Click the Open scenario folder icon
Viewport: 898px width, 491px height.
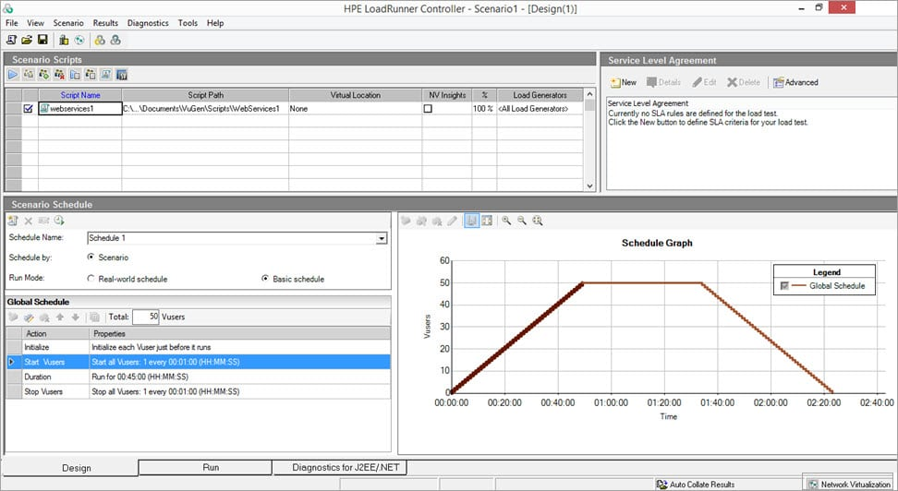coord(27,40)
